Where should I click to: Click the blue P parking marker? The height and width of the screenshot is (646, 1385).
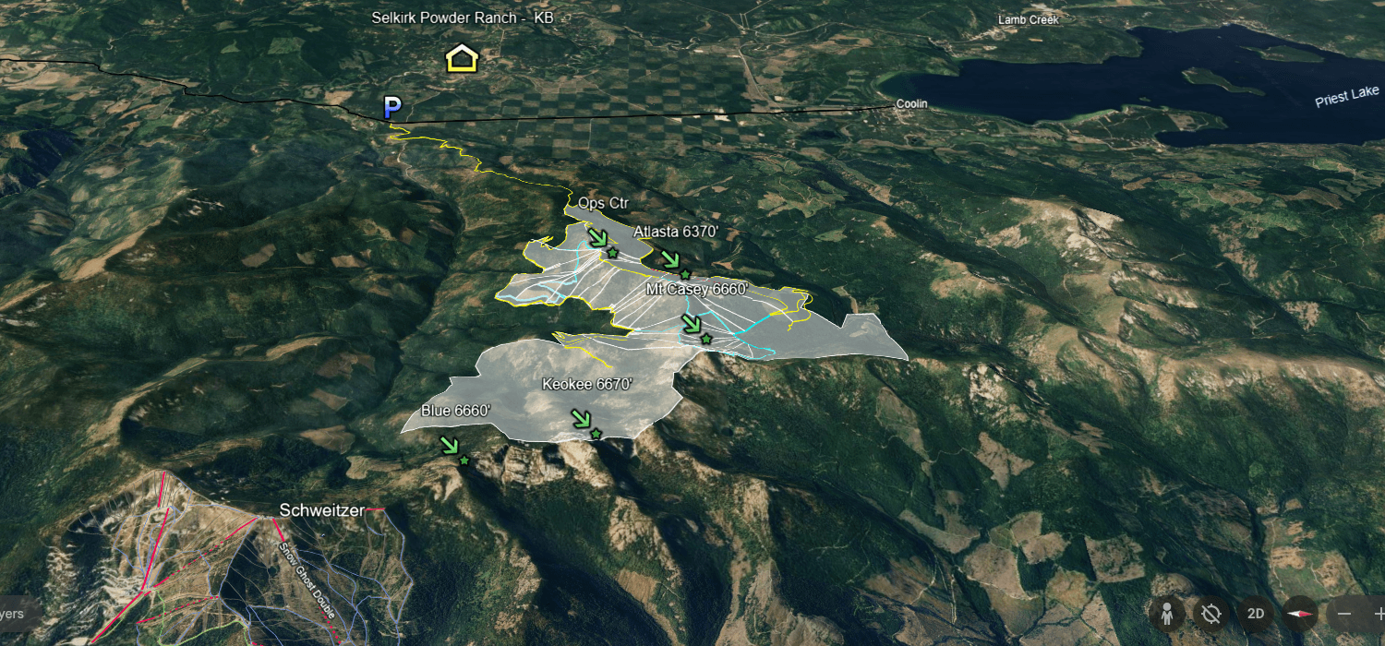[x=392, y=107]
